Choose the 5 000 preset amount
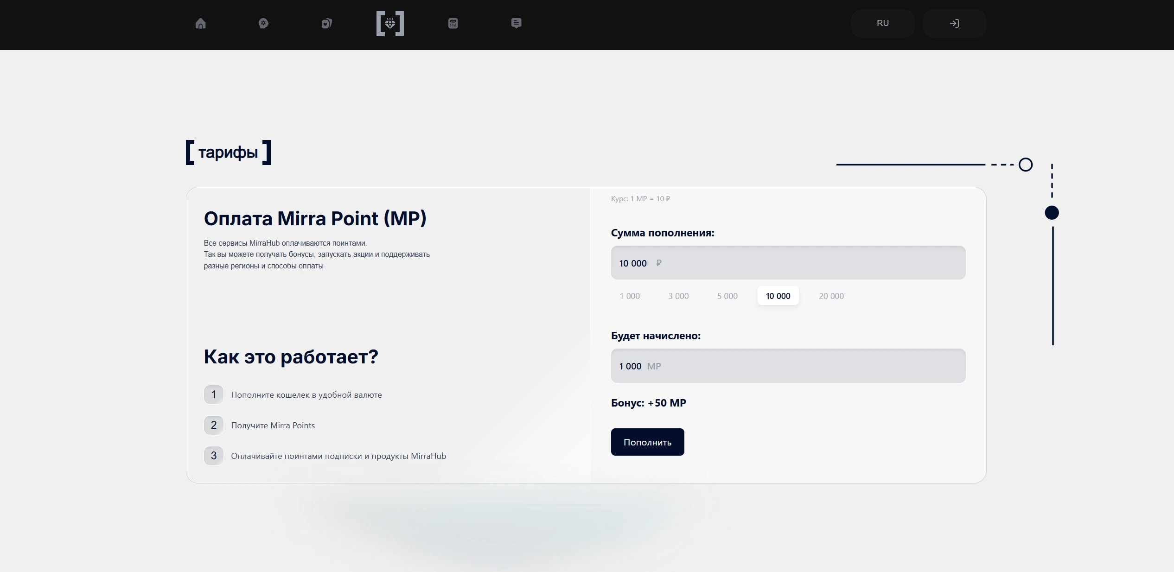1174x572 pixels. tap(727, 296)
